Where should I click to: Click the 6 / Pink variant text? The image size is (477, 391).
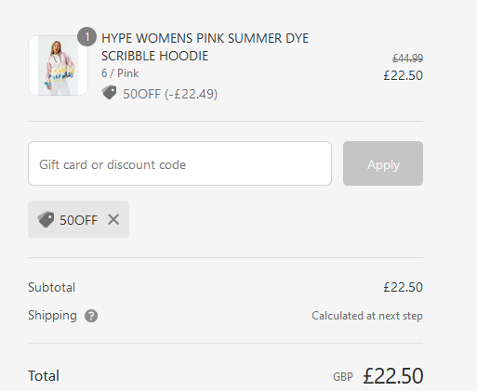point(120,73)
